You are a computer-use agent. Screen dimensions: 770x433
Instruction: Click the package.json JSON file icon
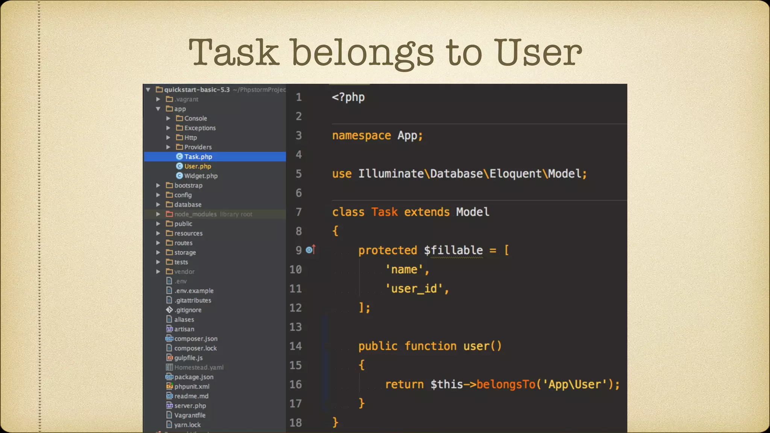(x=170, y=377)
